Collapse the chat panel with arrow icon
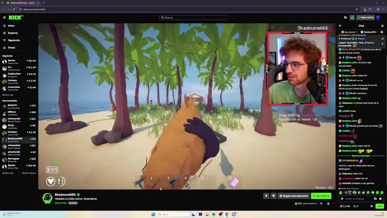387x218 pixels. [340, 26]
